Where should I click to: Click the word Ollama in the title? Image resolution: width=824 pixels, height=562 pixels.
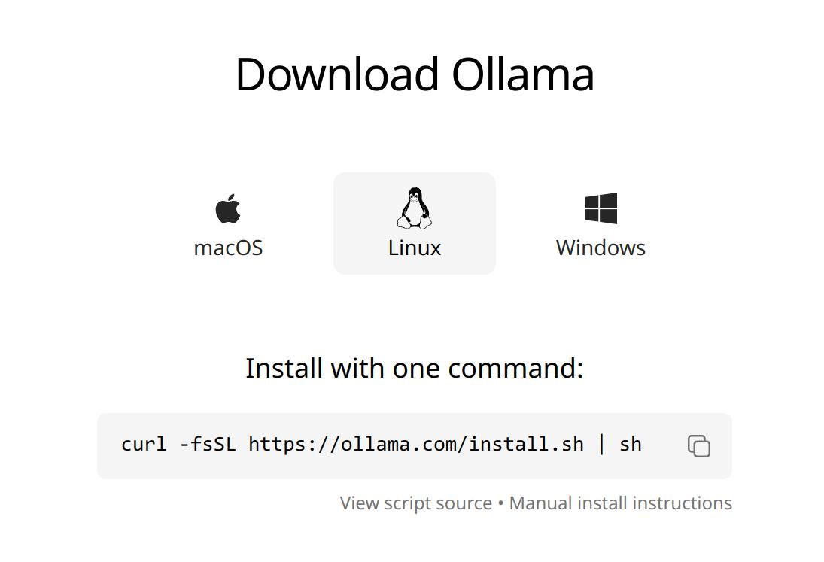[x=523, y=74]
